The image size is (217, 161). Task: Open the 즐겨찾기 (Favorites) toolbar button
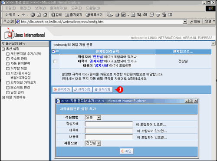click(73, 15)
